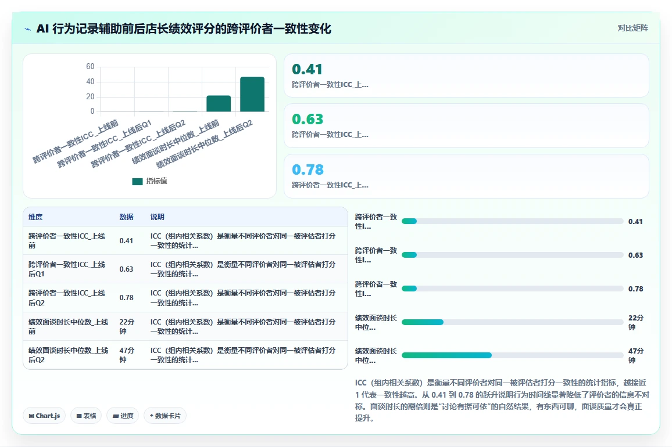This screenshot has height=447, width=672.
Task: Click the sparkle icon in 数据卡片 tag
Action: point(151,415)
